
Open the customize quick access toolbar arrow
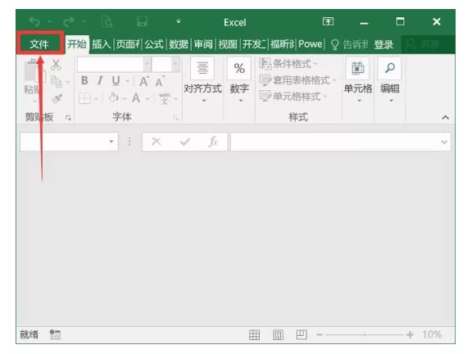178,21
